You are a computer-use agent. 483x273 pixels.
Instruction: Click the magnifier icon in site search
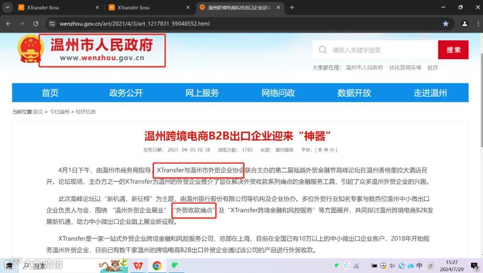point(322,50)
